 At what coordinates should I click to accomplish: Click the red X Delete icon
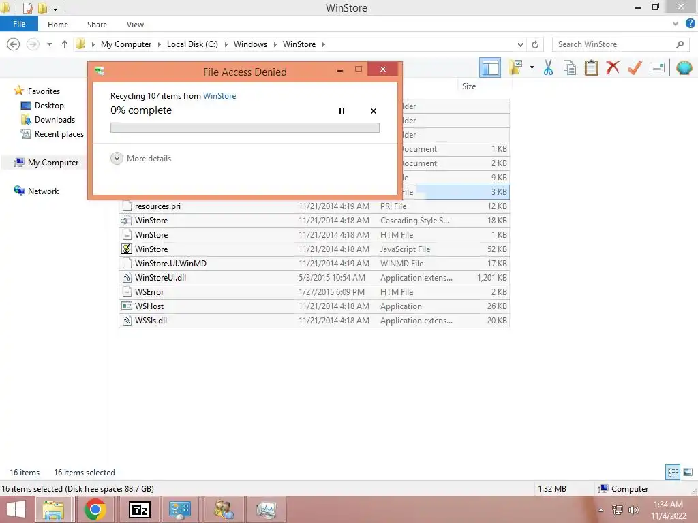(613, 68)
